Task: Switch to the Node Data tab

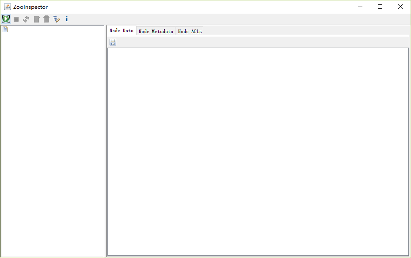Action: [x=122, y=31]
